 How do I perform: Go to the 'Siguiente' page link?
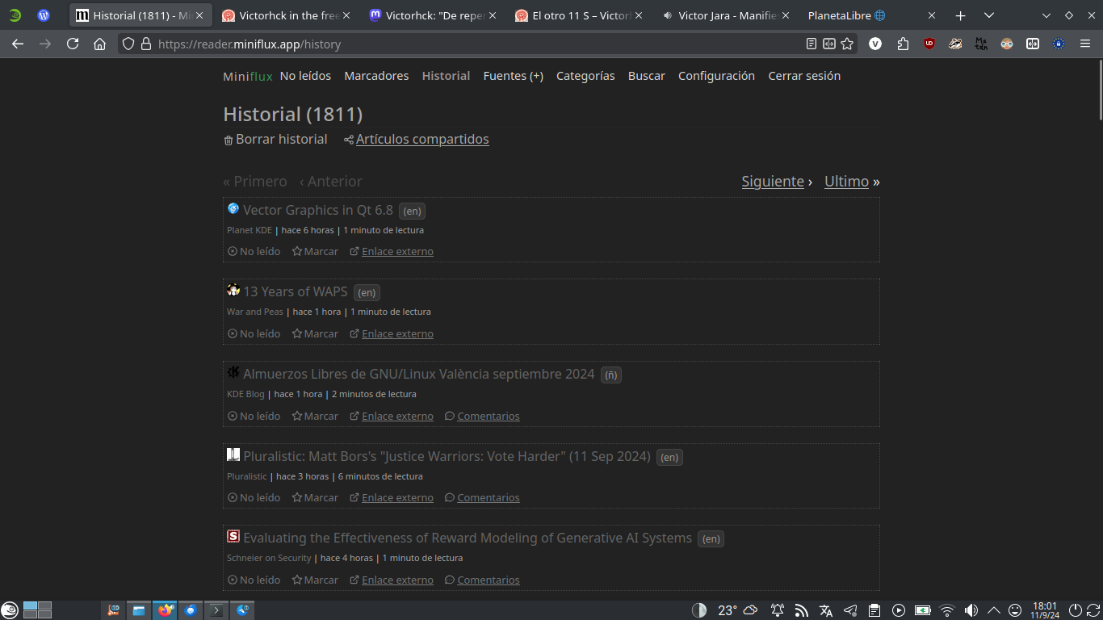[773, 182]
